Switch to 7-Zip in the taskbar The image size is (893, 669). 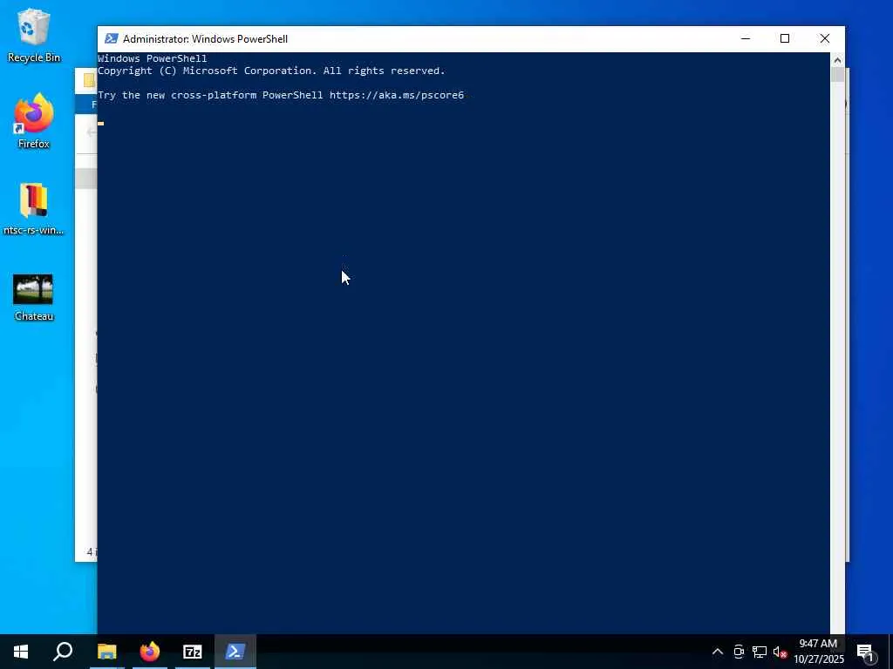(193, 652)
